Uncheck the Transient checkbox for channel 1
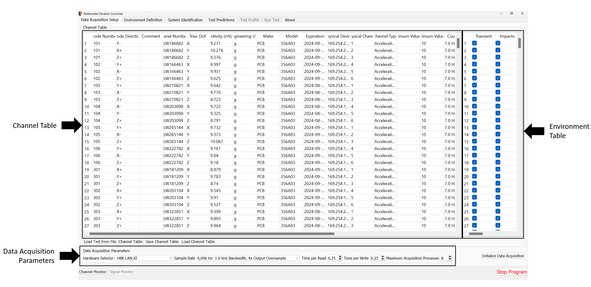The height and width of the screenshot is (287, 591). tap(474, 43)
